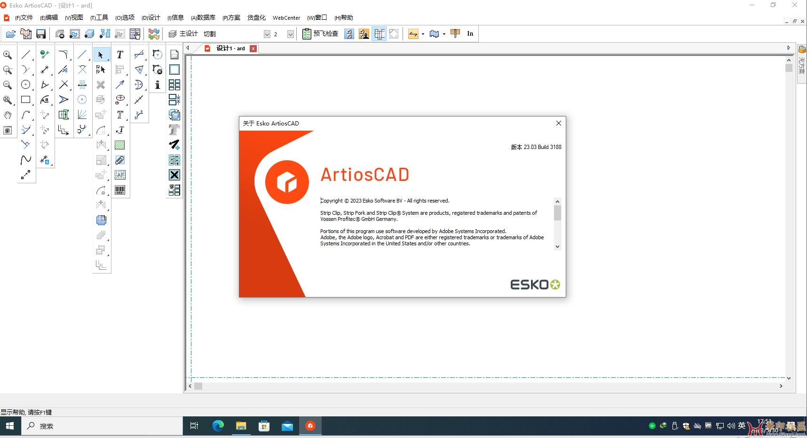Pick the Circle drawing tool
This screenshot has height=438, width=807.
point(26,85)
